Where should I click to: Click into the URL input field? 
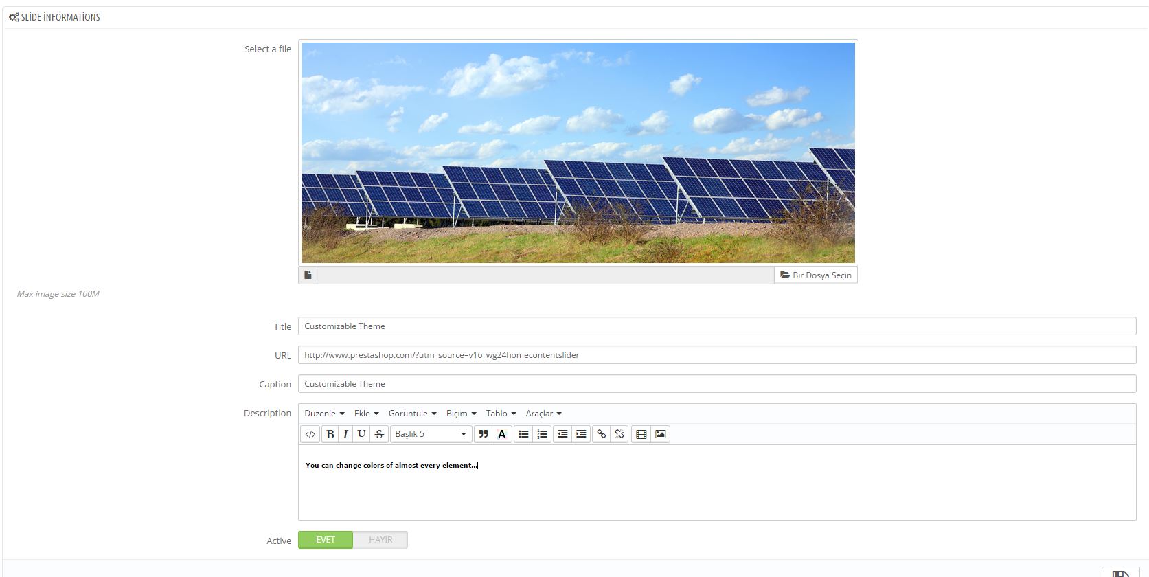tap(717, 355)
